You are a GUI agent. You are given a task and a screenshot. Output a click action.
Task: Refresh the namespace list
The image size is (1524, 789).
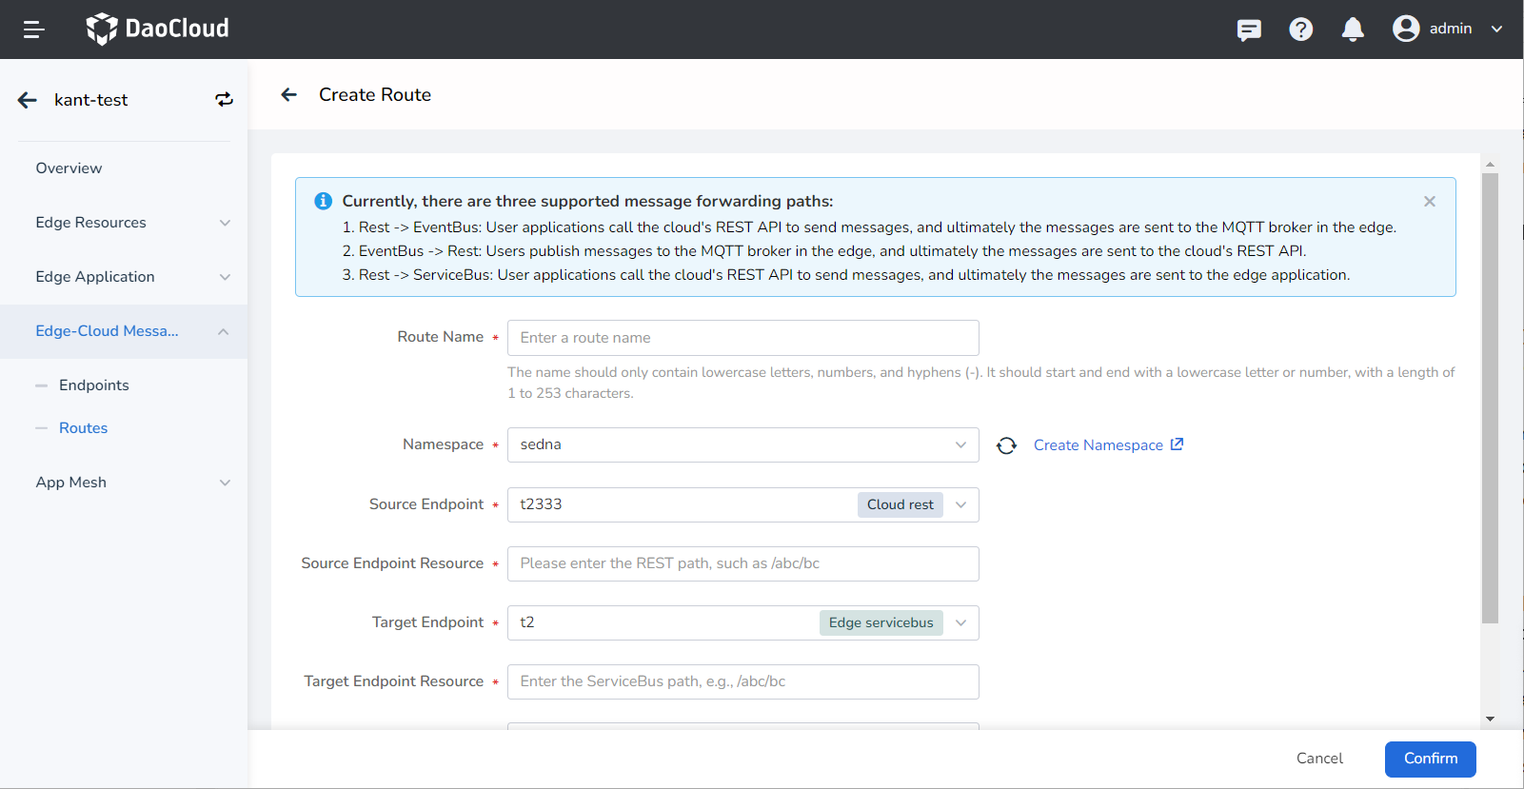point(1006,445)
